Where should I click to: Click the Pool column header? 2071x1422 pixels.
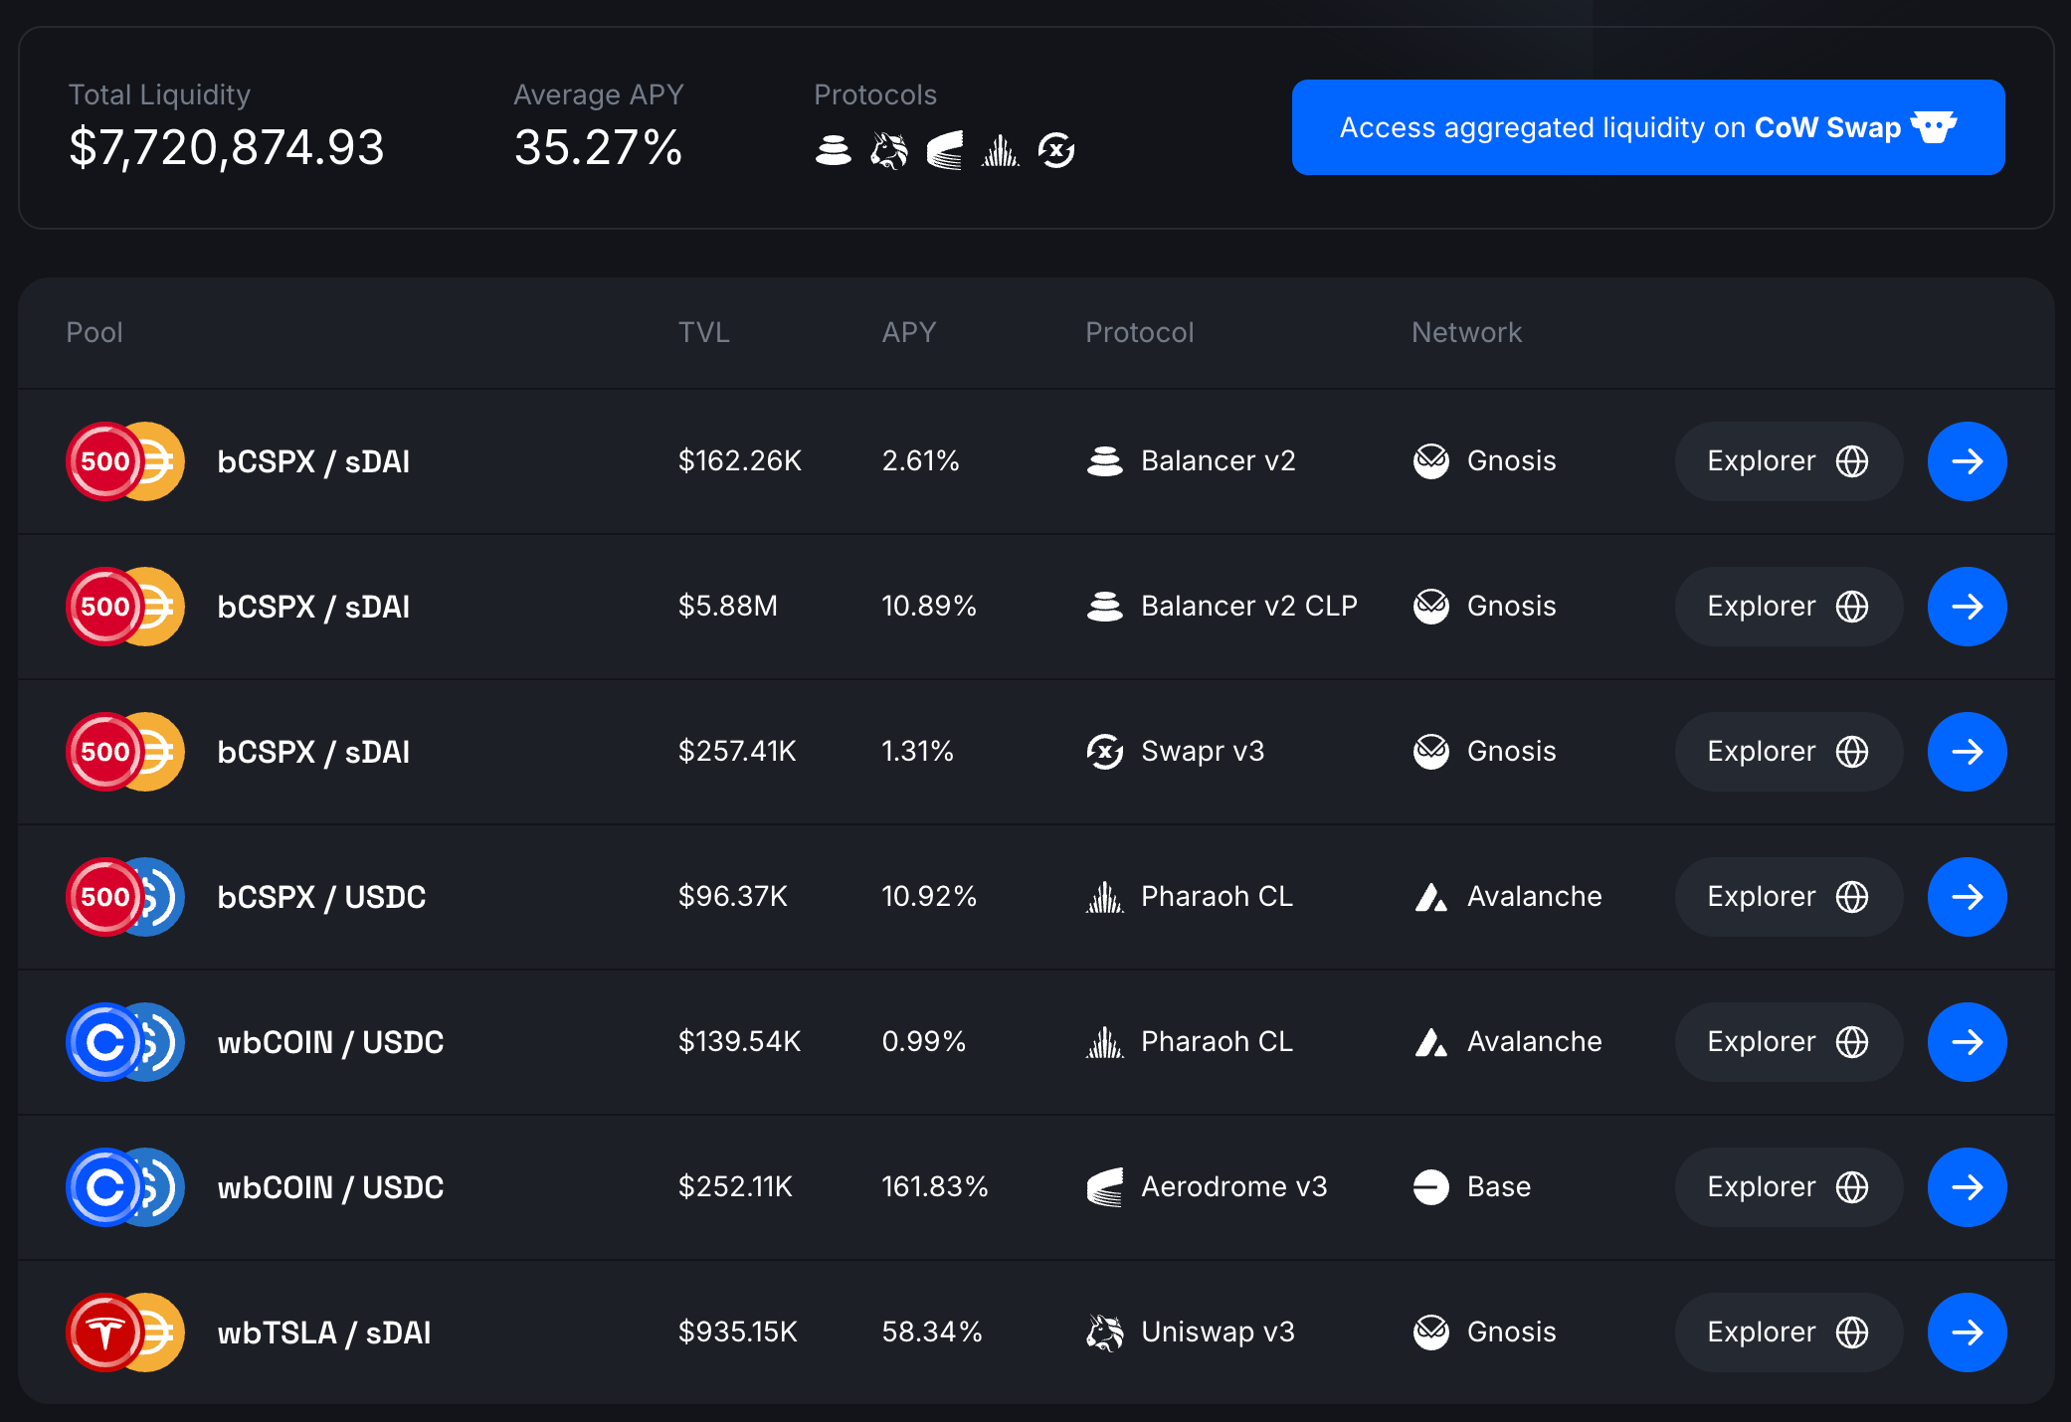point(94,332)
